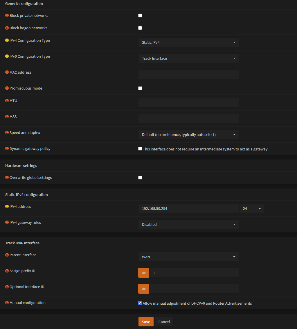Enable the Block bogon networks checkbox
Viewport: 297px width, 329px height.
pyautogui.click(x=140, y=28)
